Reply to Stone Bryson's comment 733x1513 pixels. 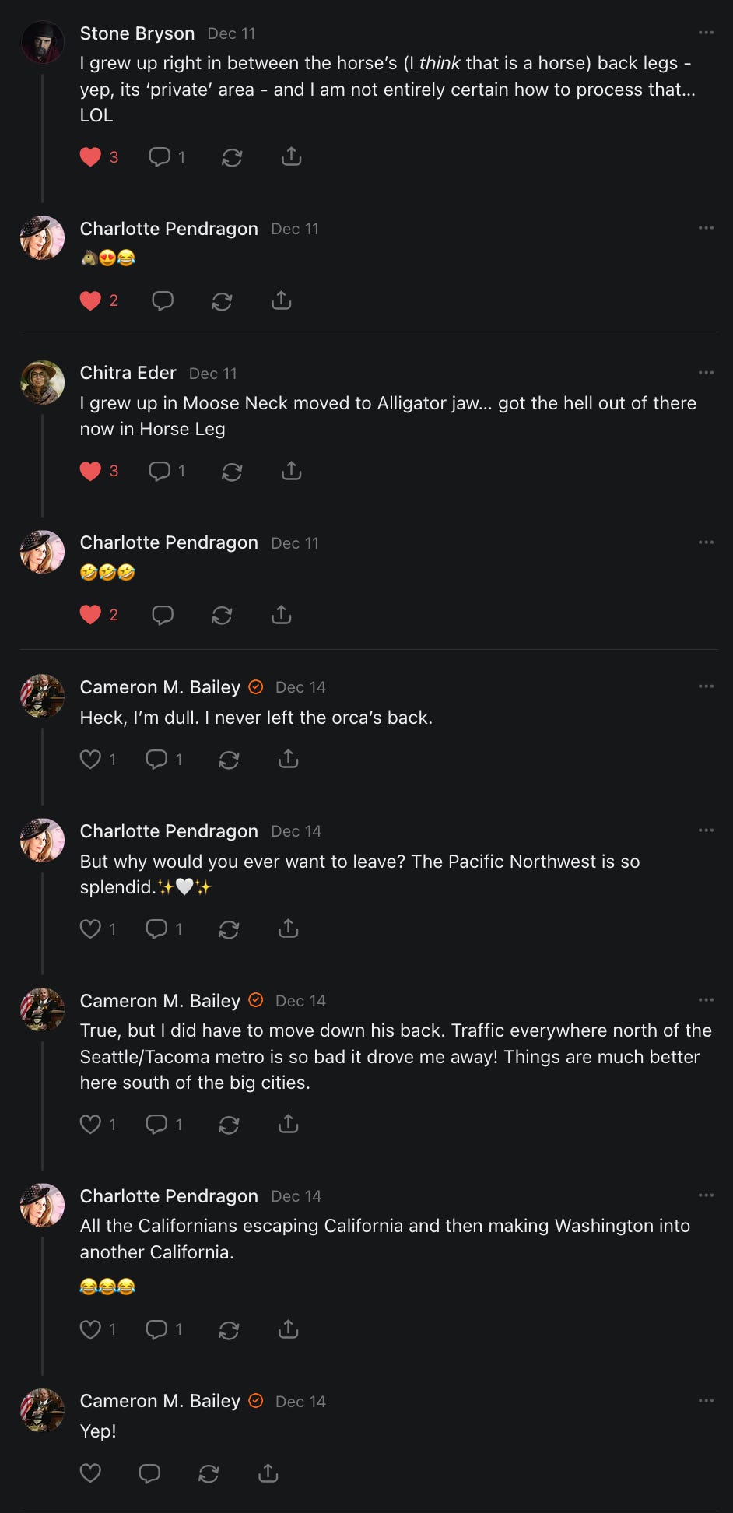click(160, 157)
